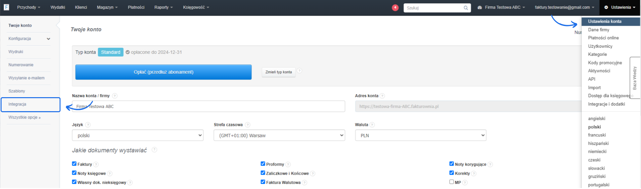Open the Przychody menu
The width and height of the screenshot is (641, 189).
[28, 7]
